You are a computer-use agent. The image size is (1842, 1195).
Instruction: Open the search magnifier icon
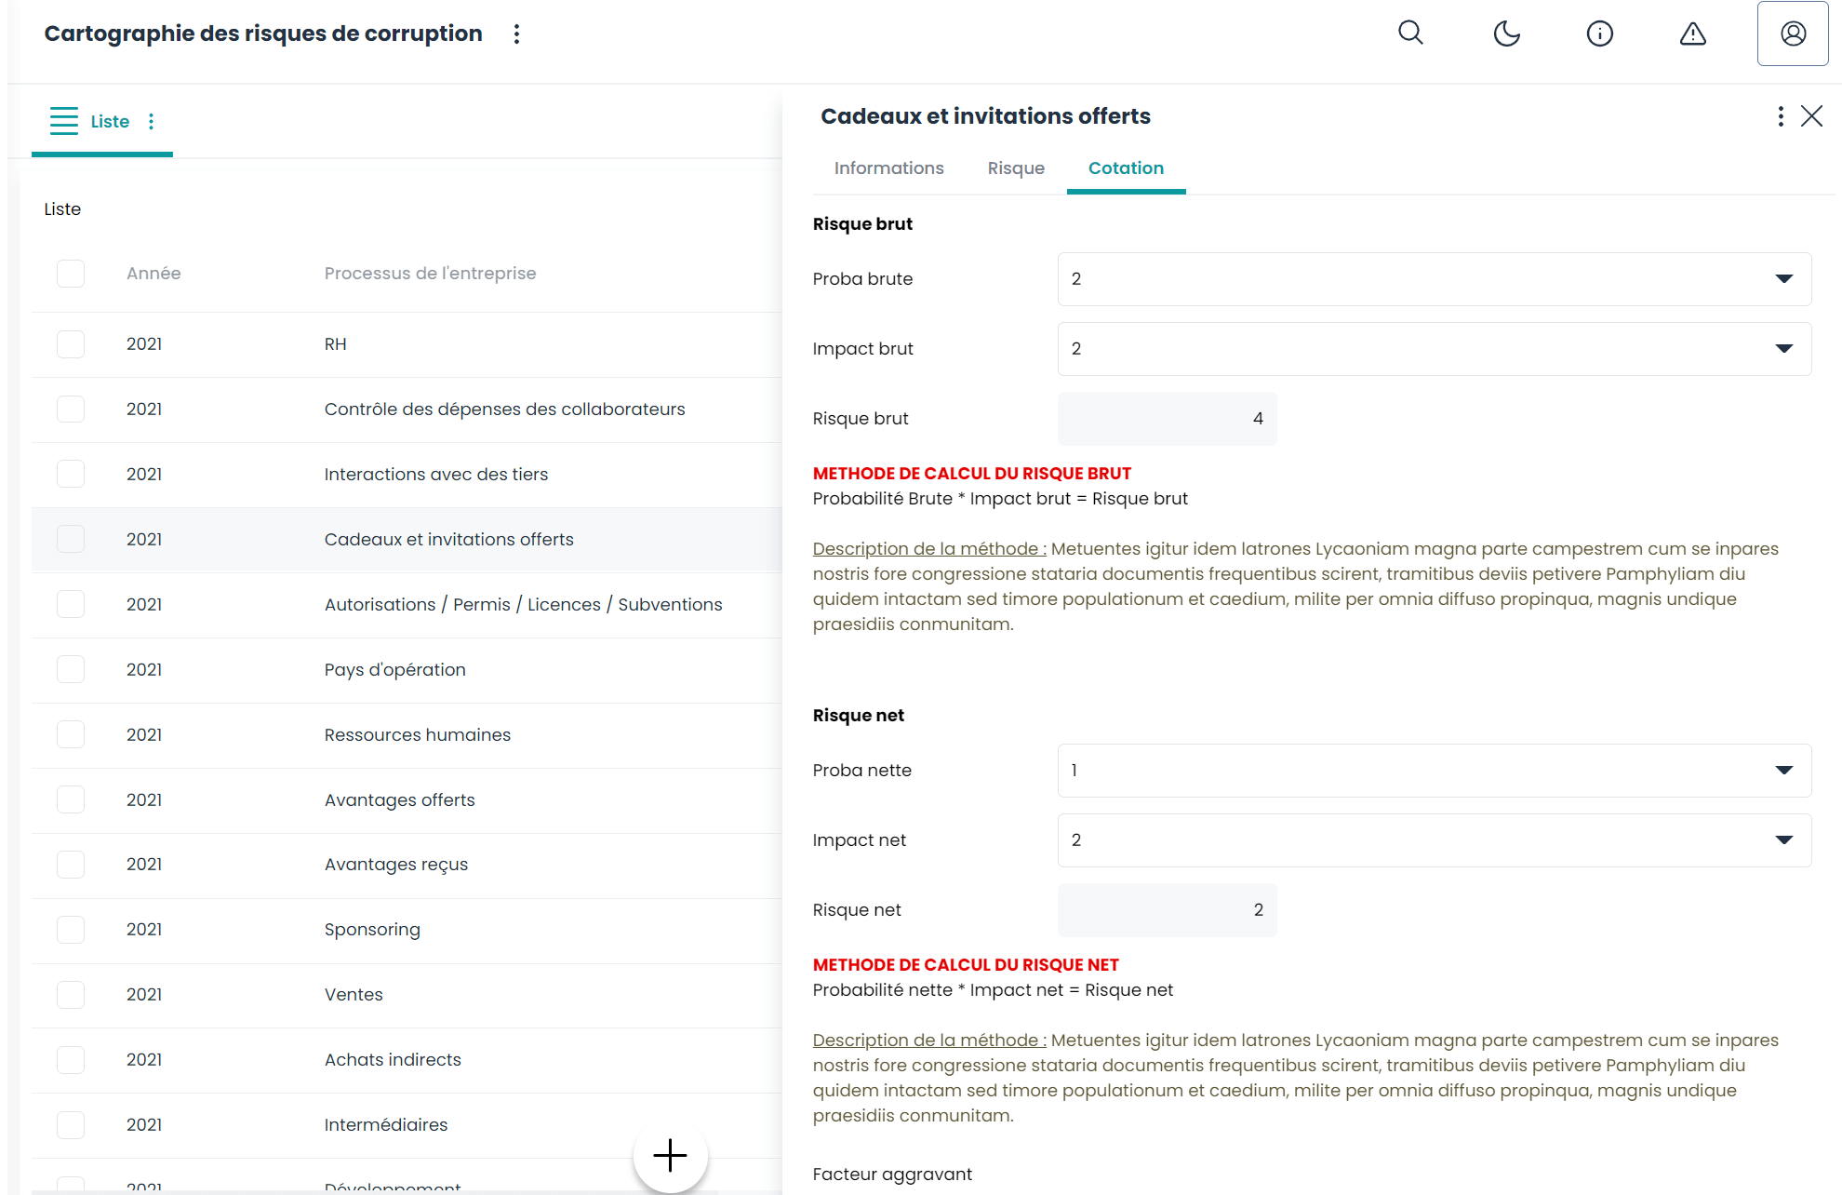coord(1411,34)
